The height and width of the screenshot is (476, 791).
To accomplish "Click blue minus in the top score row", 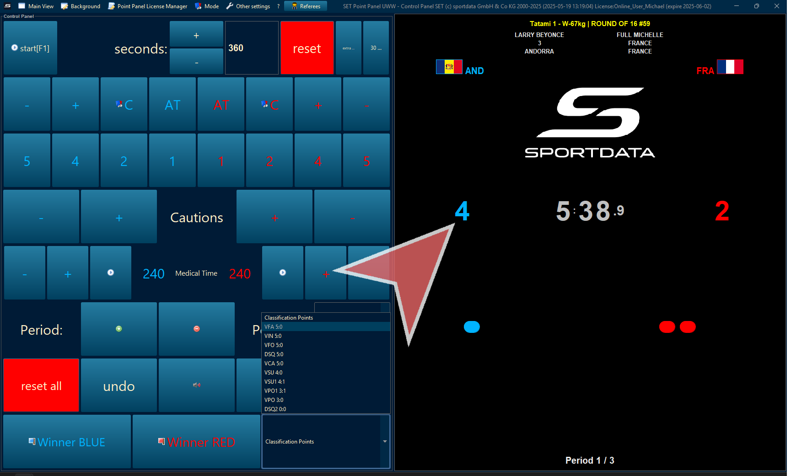I will pos(27,104).
